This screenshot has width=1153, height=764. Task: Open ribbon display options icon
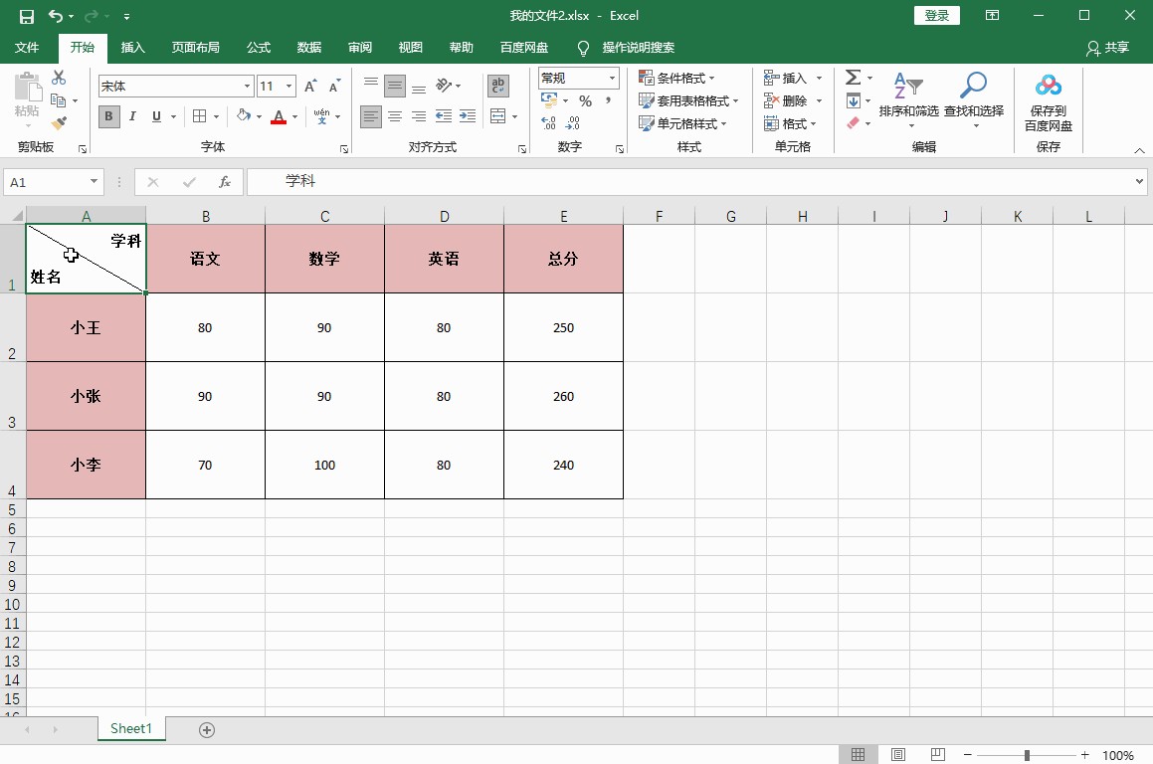[x=992, y=16]
